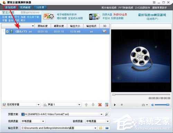The height and width of the screenshot is (133, 173).
Task: Click the app logo icon in title bar
Action: pos(4,2)
